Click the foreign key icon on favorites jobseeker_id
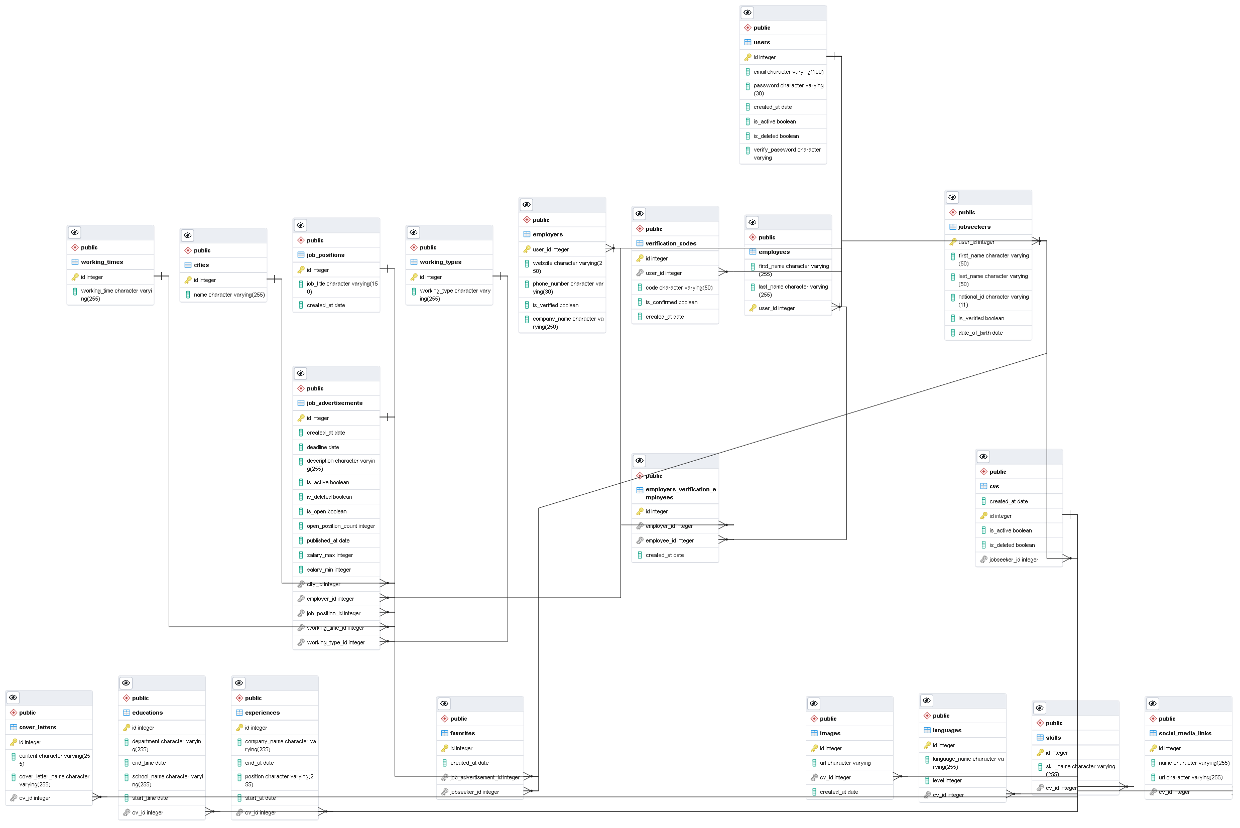The height and width of the screenshot is (828, 1240). pos(445,791)
